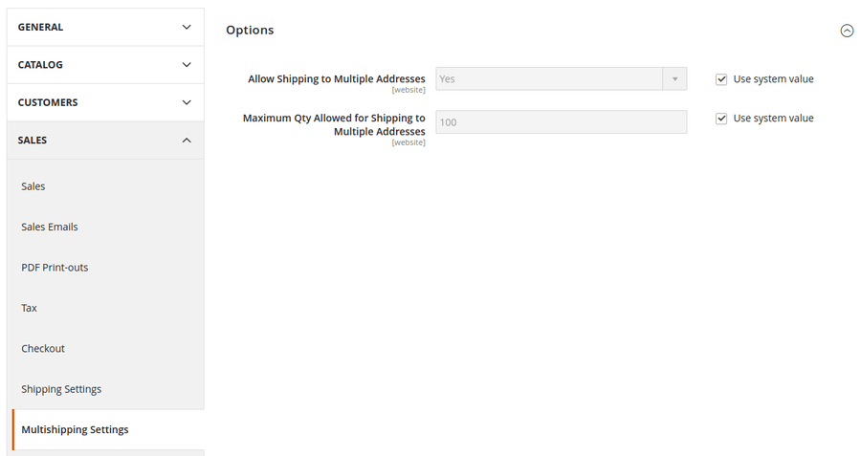Collapse the Options section circle icon
The height and width of the screenshot is (456, 861).
846,31
